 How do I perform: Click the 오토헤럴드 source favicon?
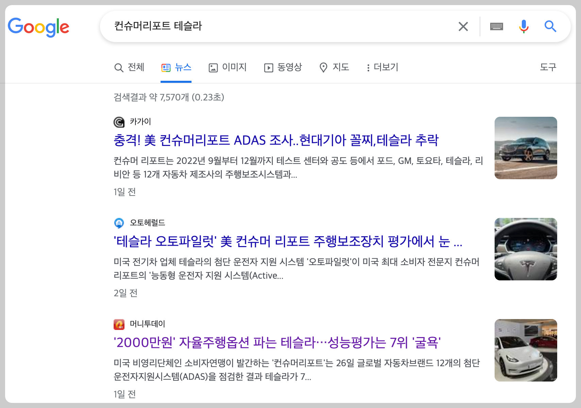coord(119,223)
